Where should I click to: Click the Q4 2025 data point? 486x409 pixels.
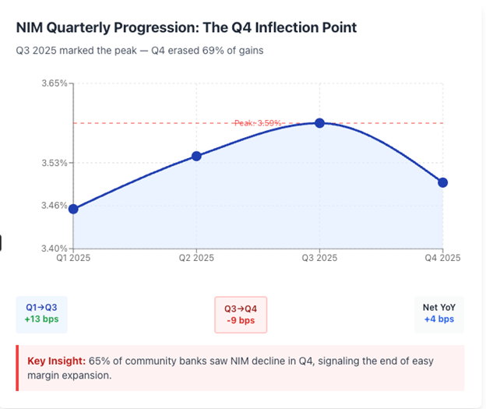[443, 182]
